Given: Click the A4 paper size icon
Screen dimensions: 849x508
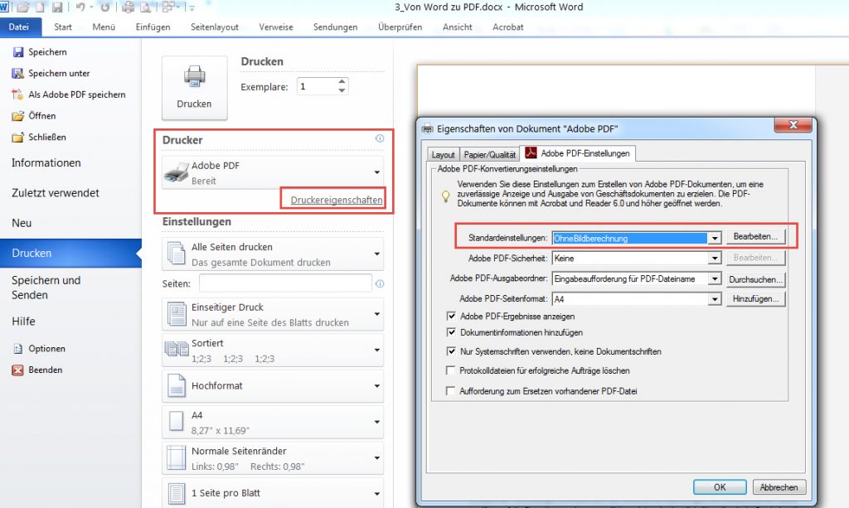Looking at the screenshot, I should (x=177, y=421).
